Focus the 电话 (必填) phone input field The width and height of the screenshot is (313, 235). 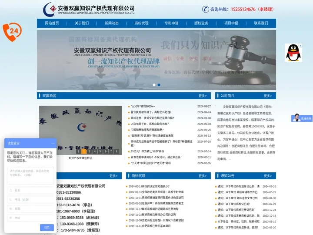tap(30, 199)
